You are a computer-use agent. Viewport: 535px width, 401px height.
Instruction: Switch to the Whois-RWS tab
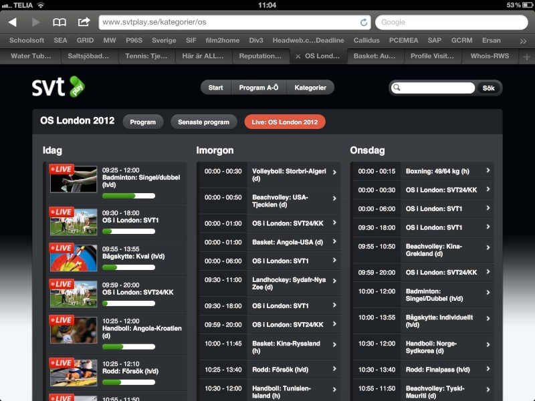tap(490, 56)
